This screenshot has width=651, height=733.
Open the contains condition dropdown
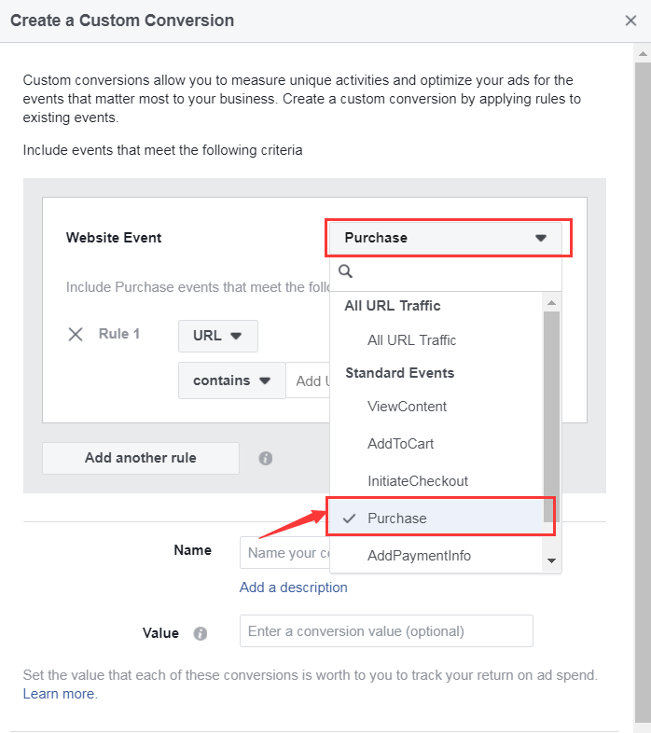click(231, 380)
